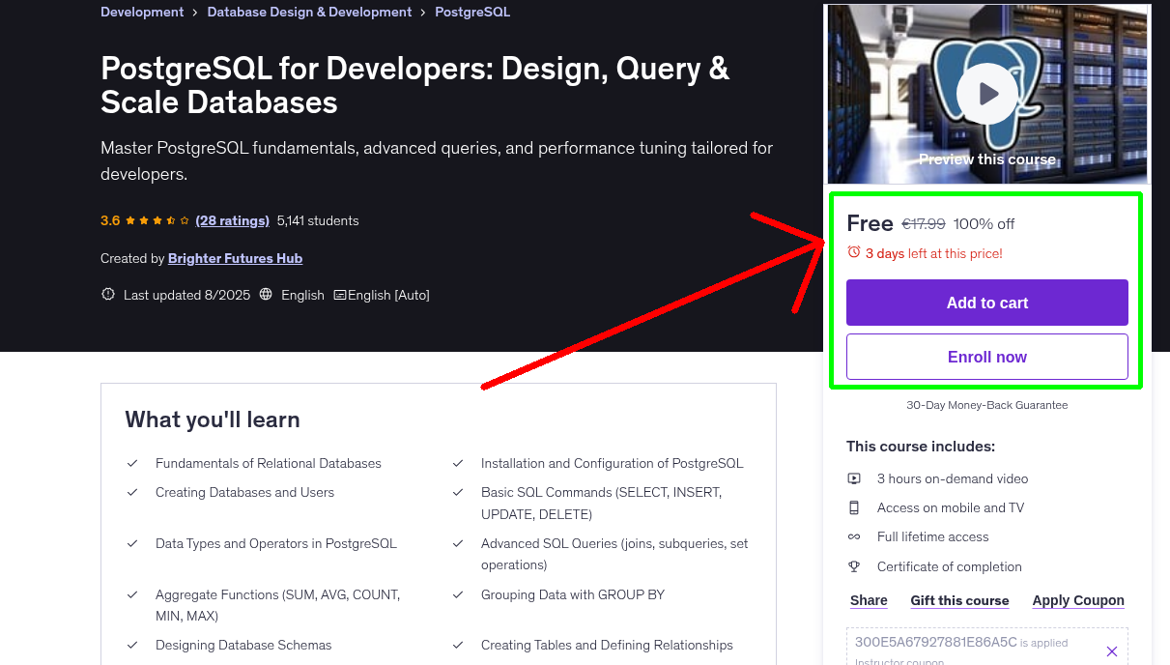Click the alarm clock icon next to countdown

[x=853, y=251]
